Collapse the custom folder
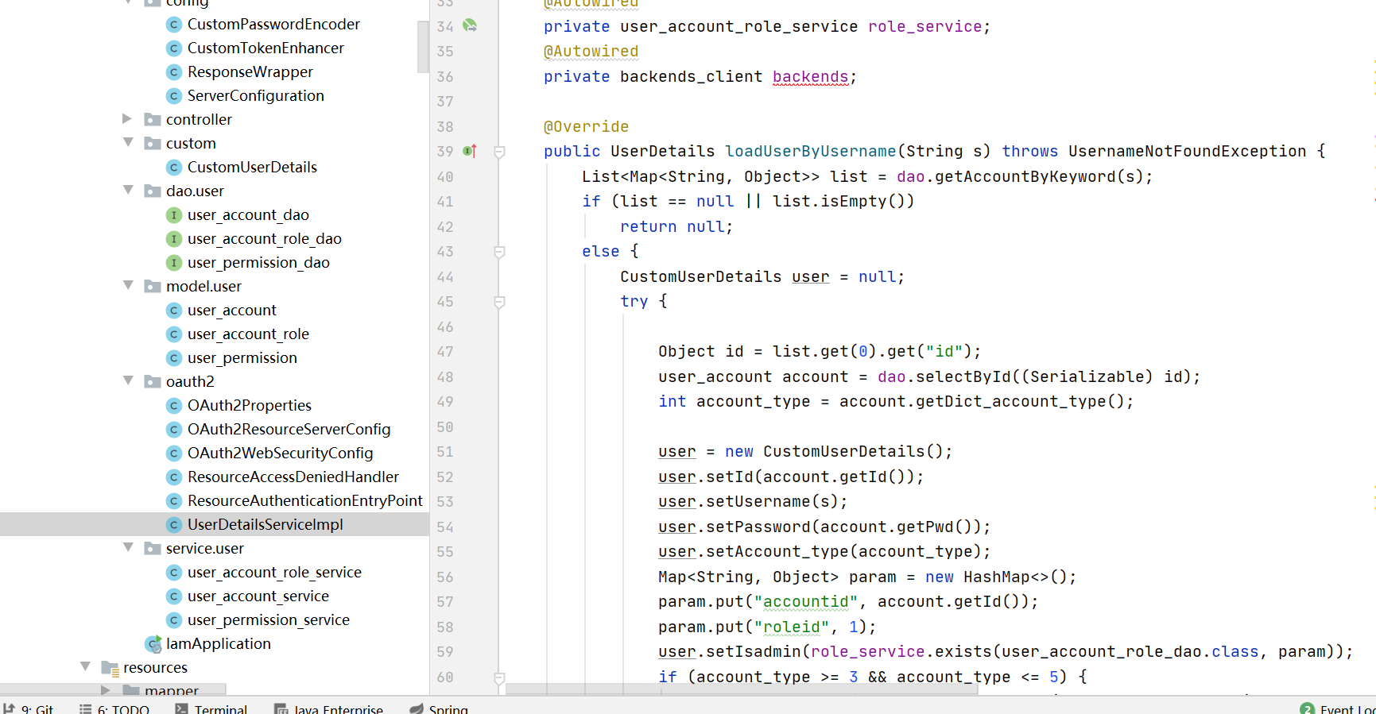The image size is (1376, 714). (128, 143)
